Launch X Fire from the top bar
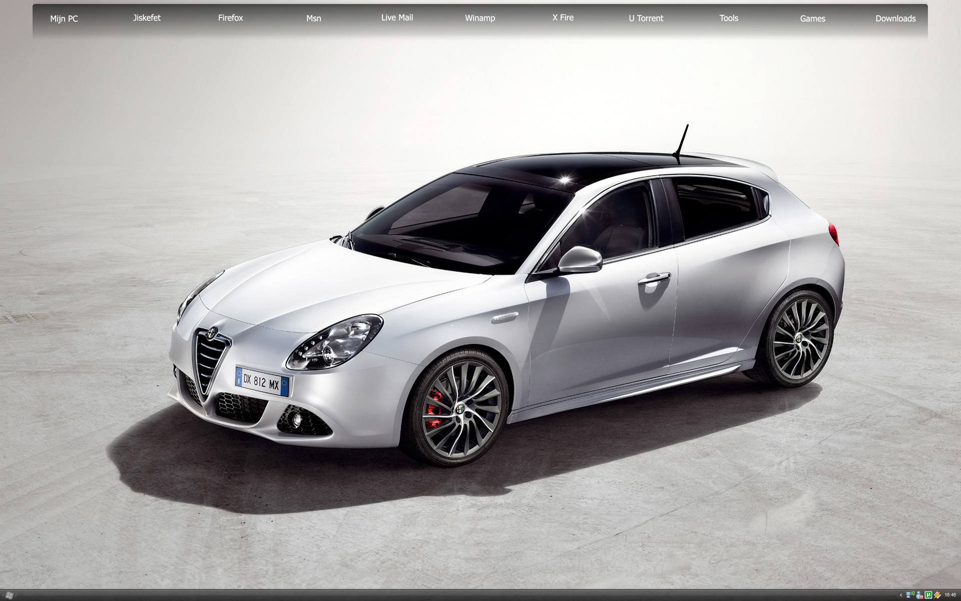 tap(563, 18)
